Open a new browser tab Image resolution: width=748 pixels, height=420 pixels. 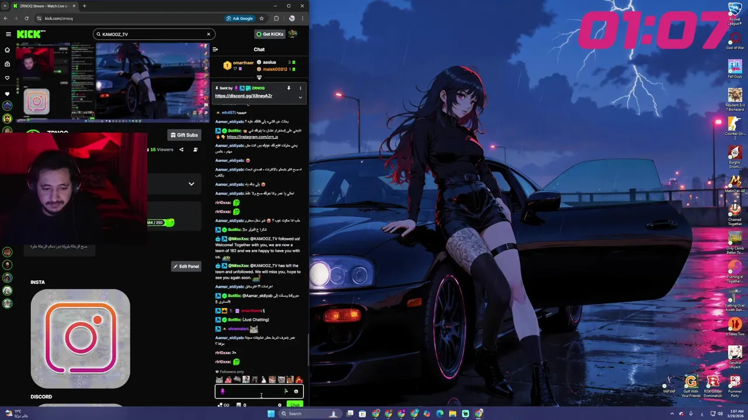pos(84,6)
